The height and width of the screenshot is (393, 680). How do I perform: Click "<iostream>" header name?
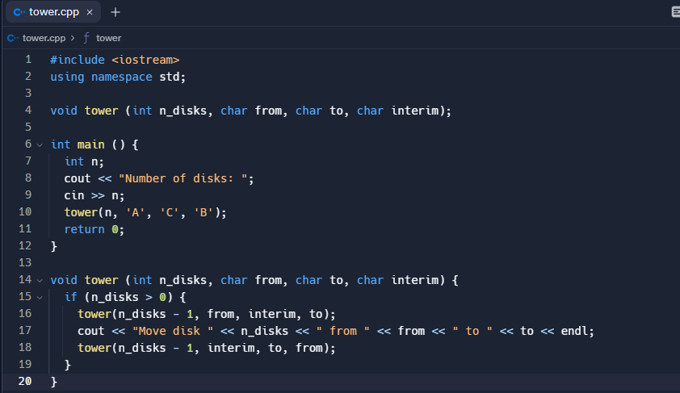click(145, 60)
